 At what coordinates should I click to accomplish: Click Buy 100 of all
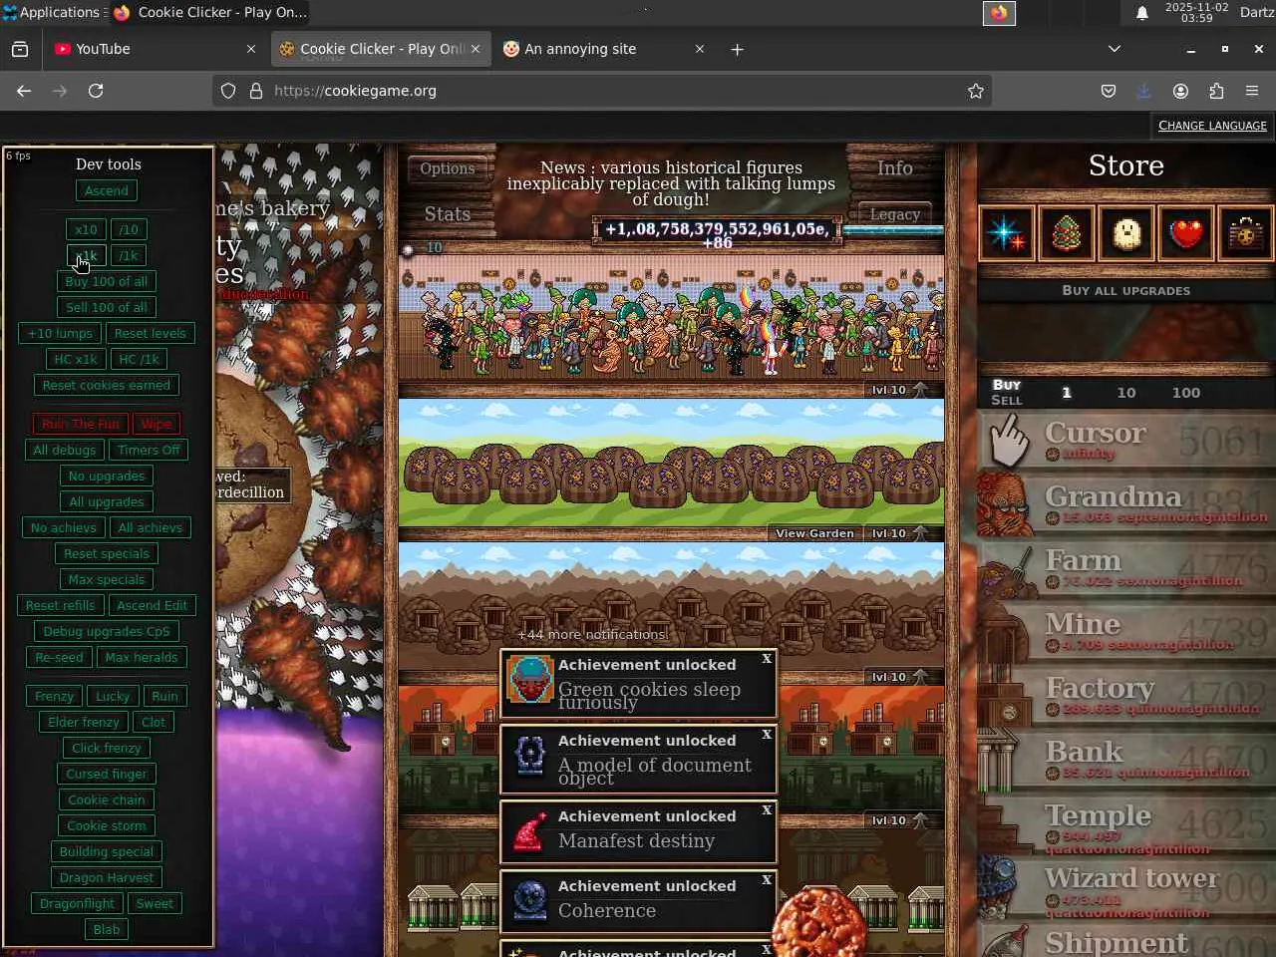[106, 281]
